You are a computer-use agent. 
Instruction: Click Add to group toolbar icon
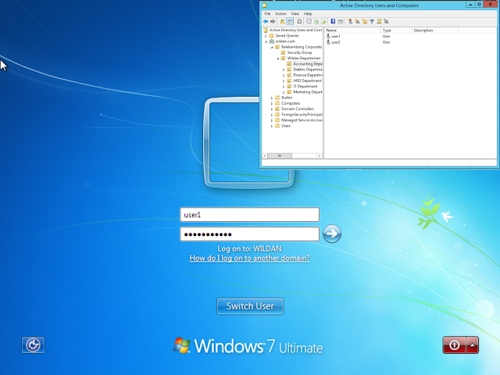tap(386, 22)
